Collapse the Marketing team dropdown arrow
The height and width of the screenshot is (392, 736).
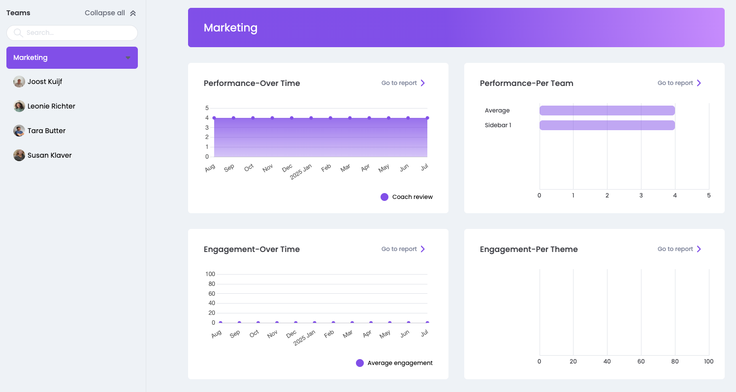[x=128, y=58]
